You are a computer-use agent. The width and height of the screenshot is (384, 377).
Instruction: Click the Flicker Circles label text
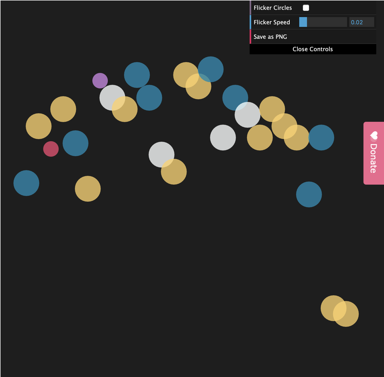coord(273,8)
